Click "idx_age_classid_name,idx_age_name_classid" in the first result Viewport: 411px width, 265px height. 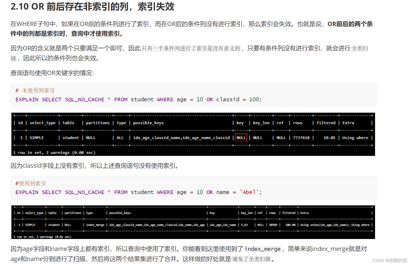pyautogui.click(x=181, y=138)
